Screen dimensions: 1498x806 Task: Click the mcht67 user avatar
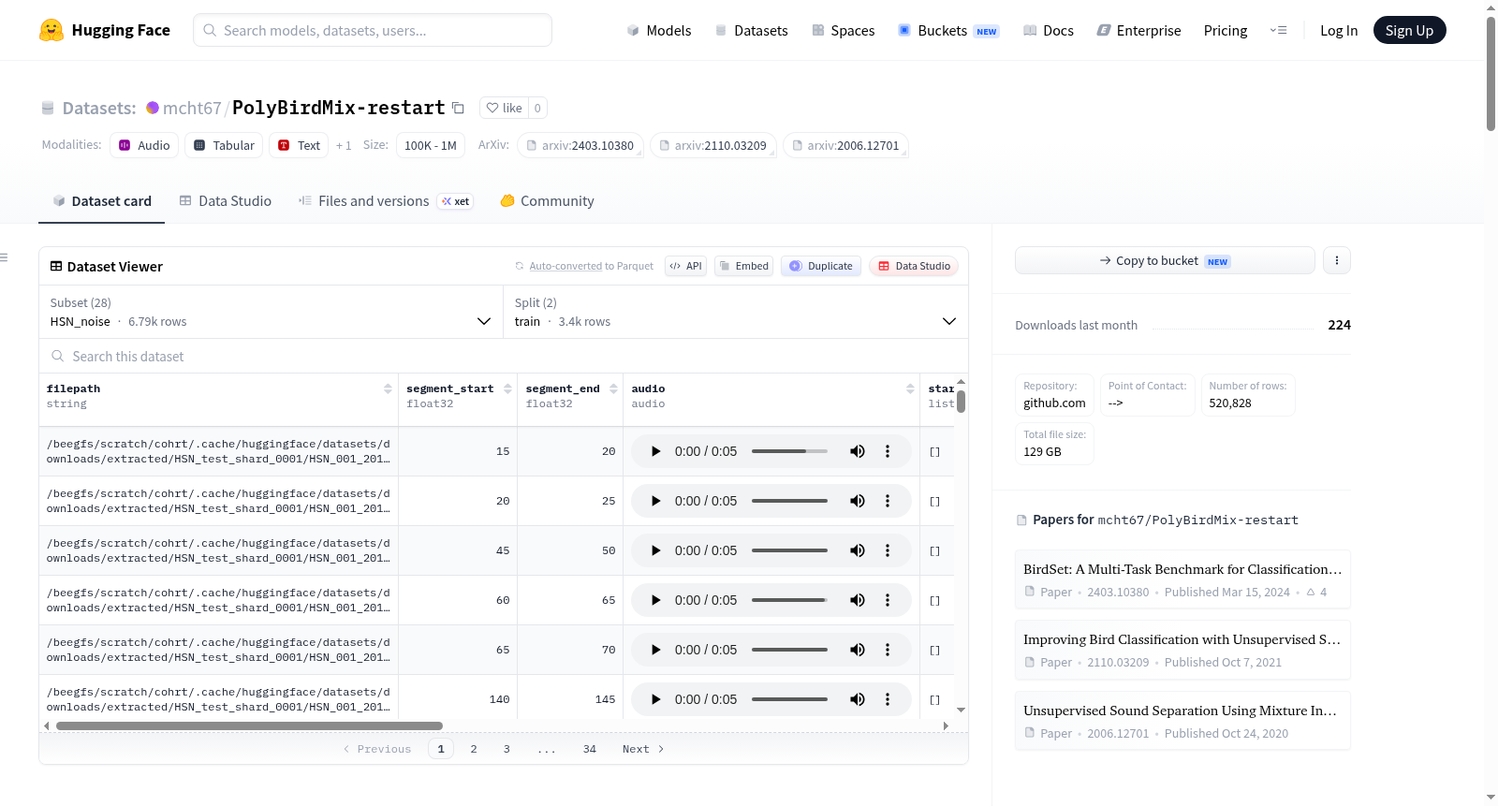pos(153,108)
